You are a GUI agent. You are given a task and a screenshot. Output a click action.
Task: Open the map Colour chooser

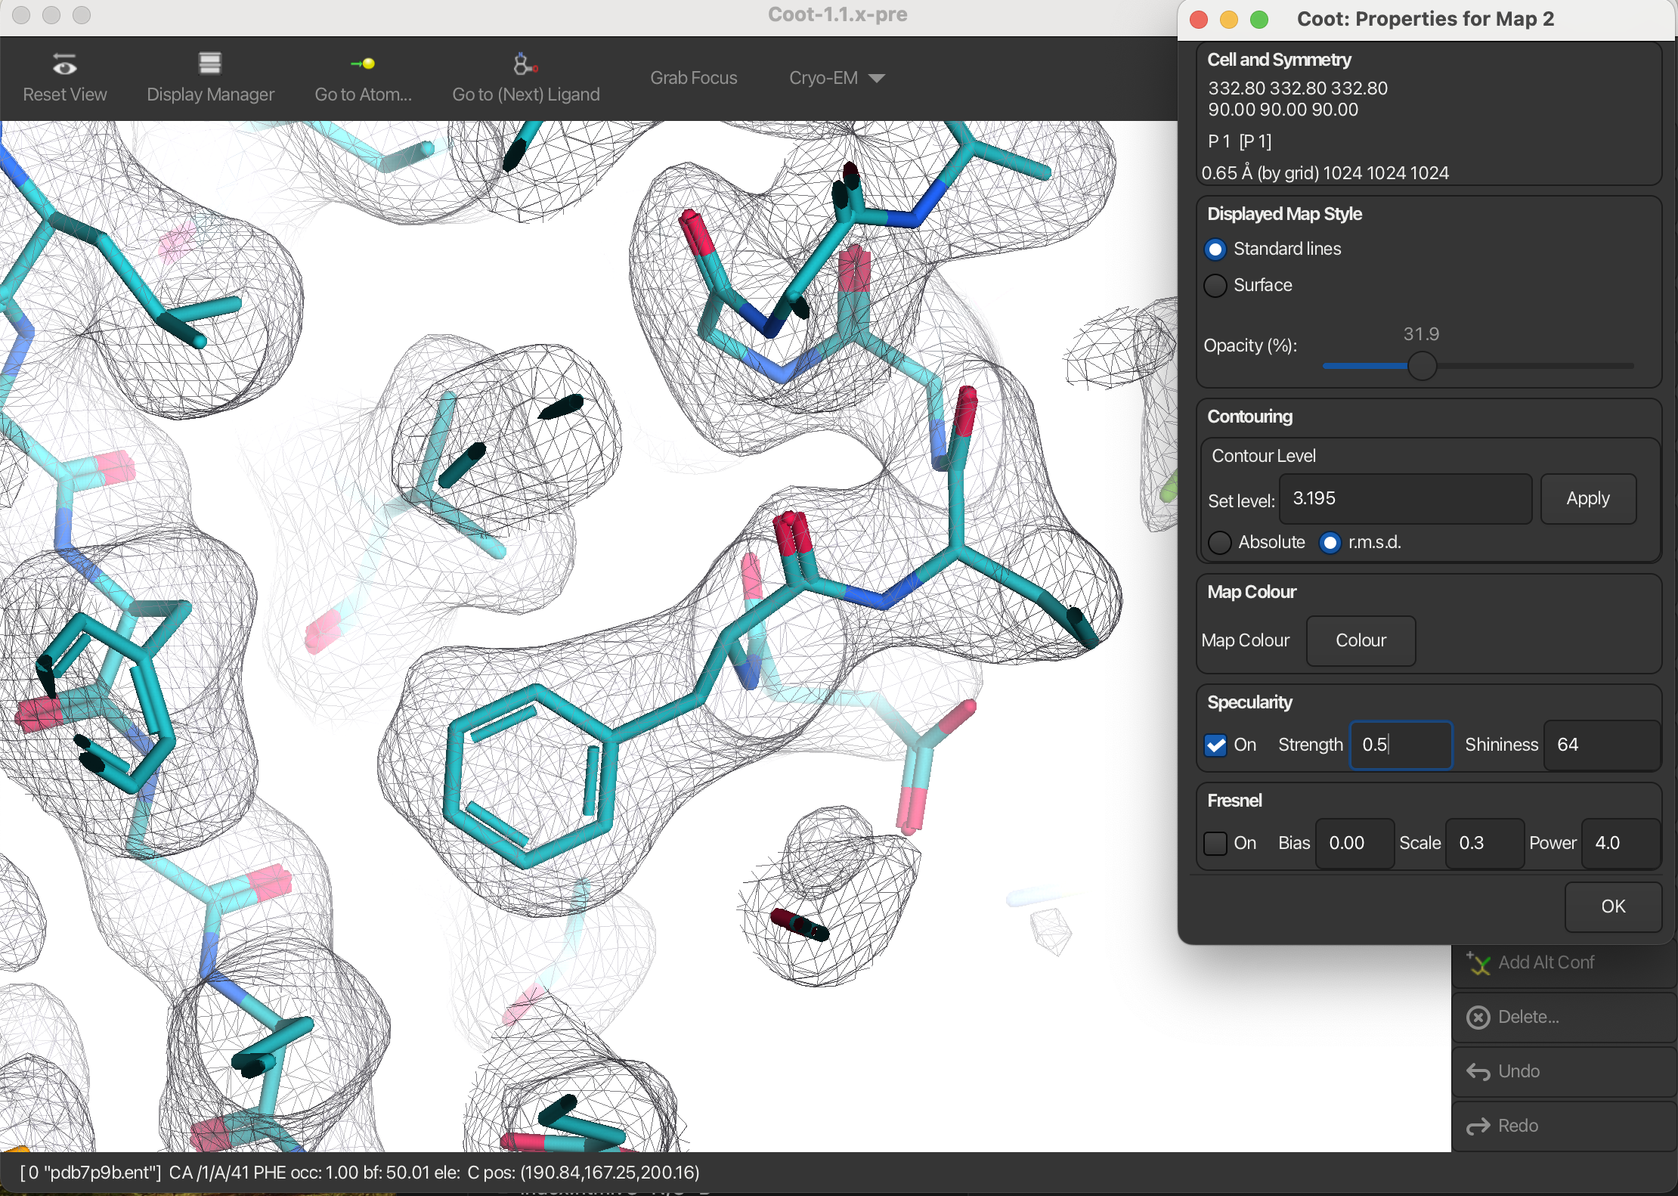[x=1361, y=641]
